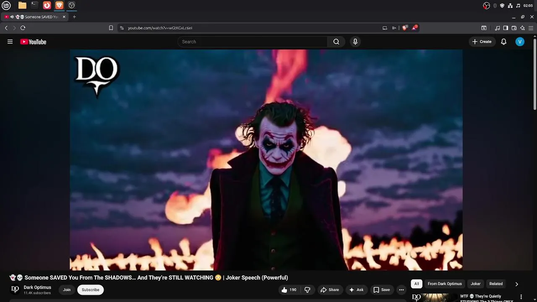This screenshot has height=302, width=537.
Task: Open Dark Optimus channel name link
Action: [x=37, y=287]
